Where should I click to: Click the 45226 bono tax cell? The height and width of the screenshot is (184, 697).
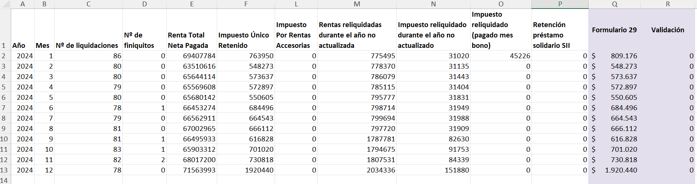pos(501,56)
